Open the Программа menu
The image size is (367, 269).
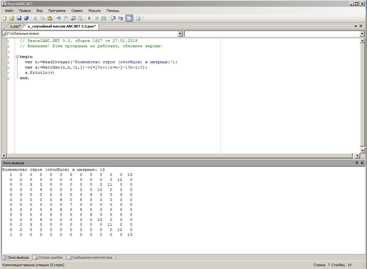pyautogui.click(x=57, y=11)
